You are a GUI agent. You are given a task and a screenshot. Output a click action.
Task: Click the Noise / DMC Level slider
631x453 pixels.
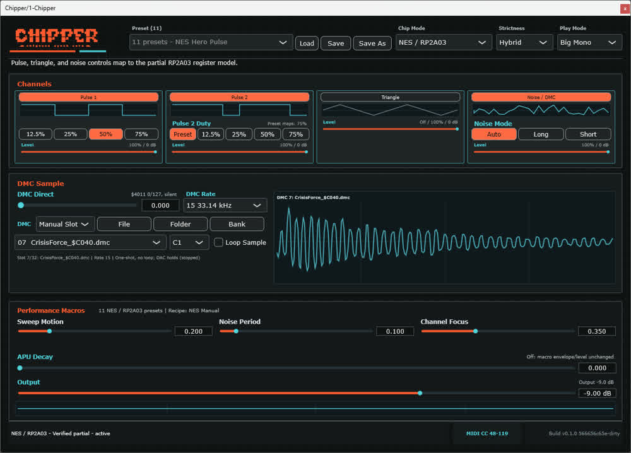(x=541, y=152)
